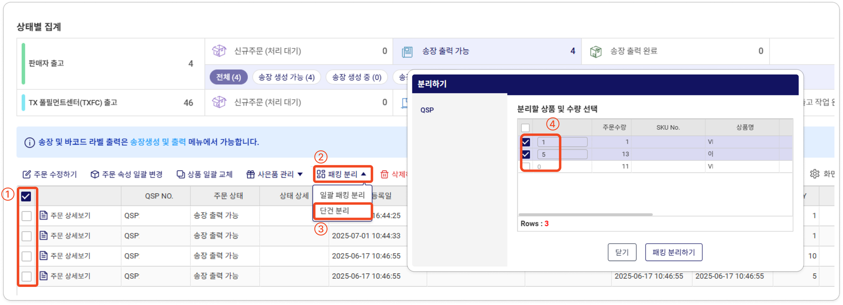843x305 pixels.
Task: Click document icon of 10:44:33 order row
Action: point(43,236)
